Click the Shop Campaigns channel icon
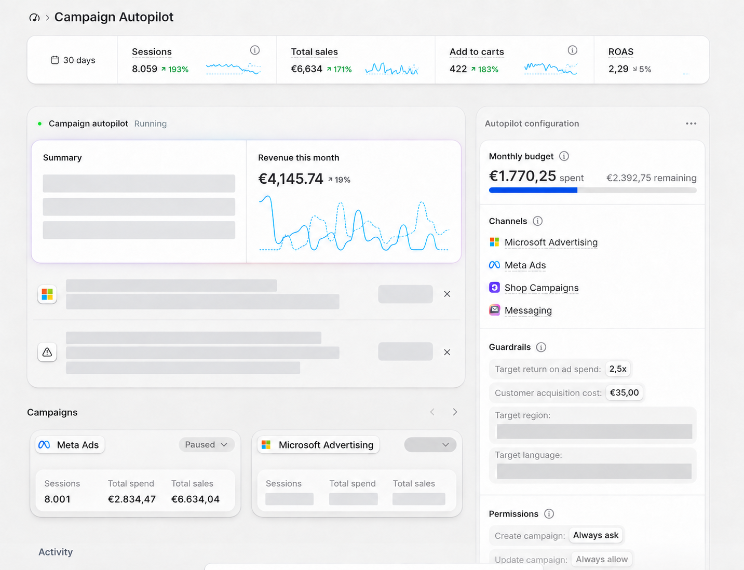Viewport: 744px width, 570px height. (494, 288)
